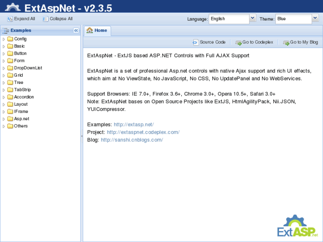Screen dimensions: 323x242
Task: Expand the DropDownList node triangle
Action: (4, 68)
